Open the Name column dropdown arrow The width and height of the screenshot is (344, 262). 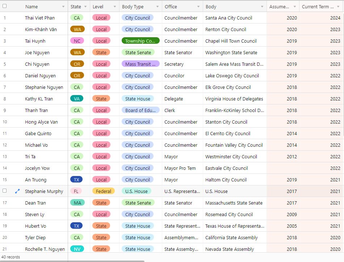click(63, 7)
